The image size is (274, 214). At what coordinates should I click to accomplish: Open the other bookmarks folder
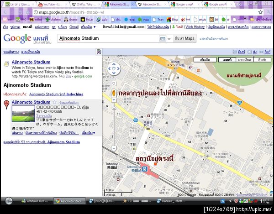click(x=260, y=20)
